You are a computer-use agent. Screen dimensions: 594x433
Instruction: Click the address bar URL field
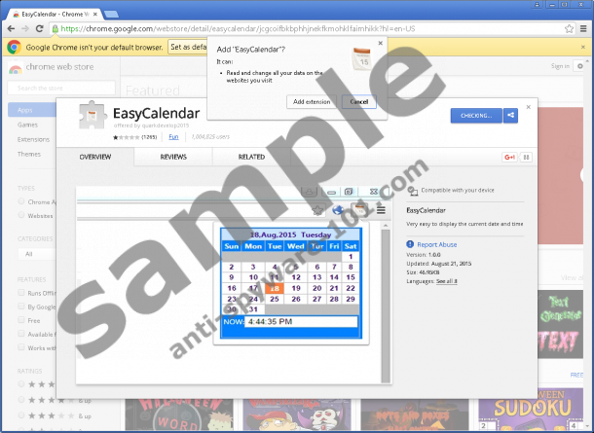292,29
